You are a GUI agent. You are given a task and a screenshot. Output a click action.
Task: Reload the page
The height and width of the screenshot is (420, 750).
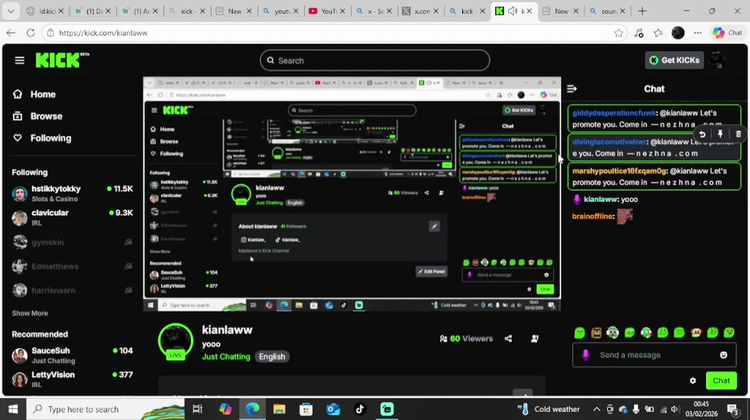(30, 33)
